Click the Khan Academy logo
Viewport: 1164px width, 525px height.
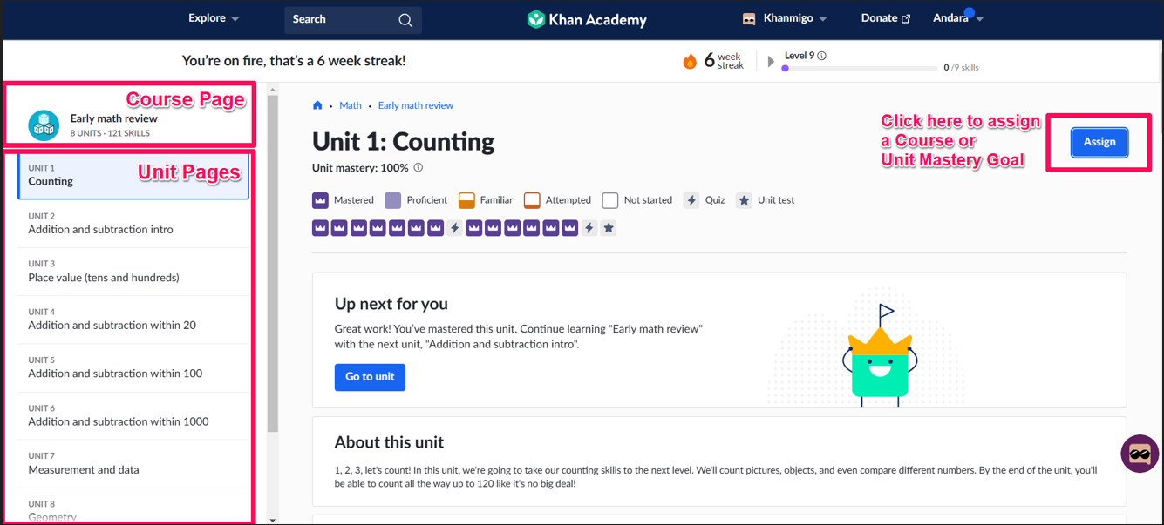[x=587, y=19]
